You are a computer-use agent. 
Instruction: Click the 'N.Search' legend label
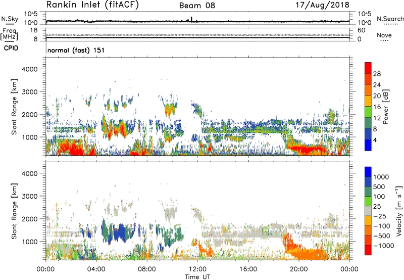click(390, 19)
